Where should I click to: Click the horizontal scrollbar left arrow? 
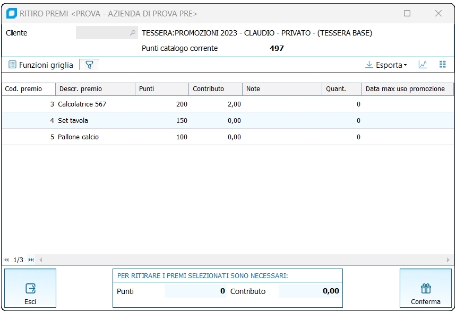41,260
